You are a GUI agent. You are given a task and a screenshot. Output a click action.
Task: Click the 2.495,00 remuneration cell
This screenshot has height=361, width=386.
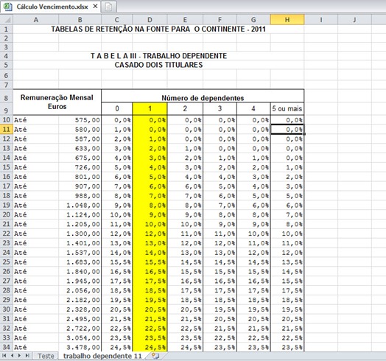[x=80, y=319]
